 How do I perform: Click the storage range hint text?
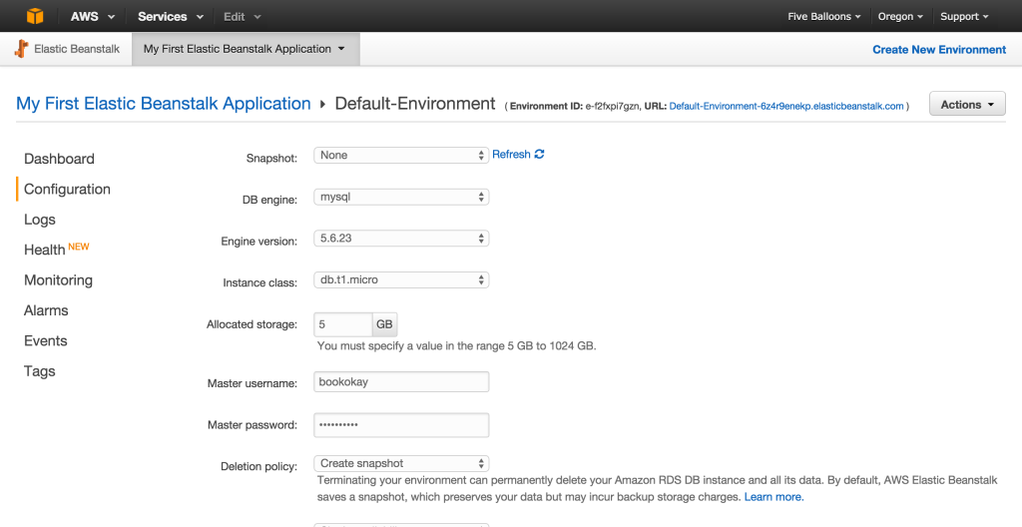pyautogui.click(x=457, y=346)
